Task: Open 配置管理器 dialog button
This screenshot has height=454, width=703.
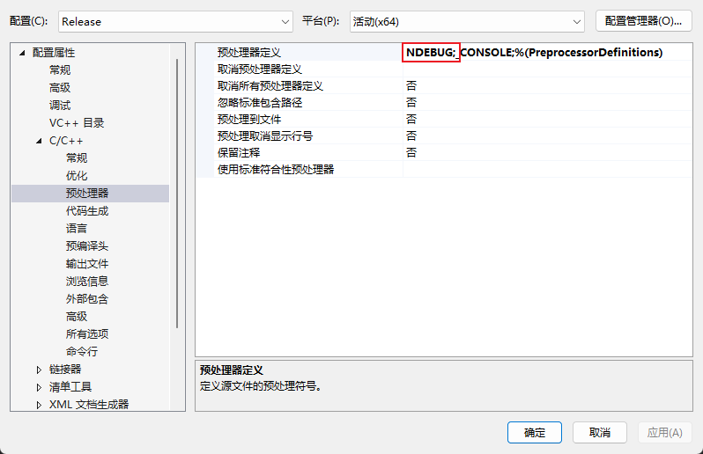Action: (x=643, y=21)
